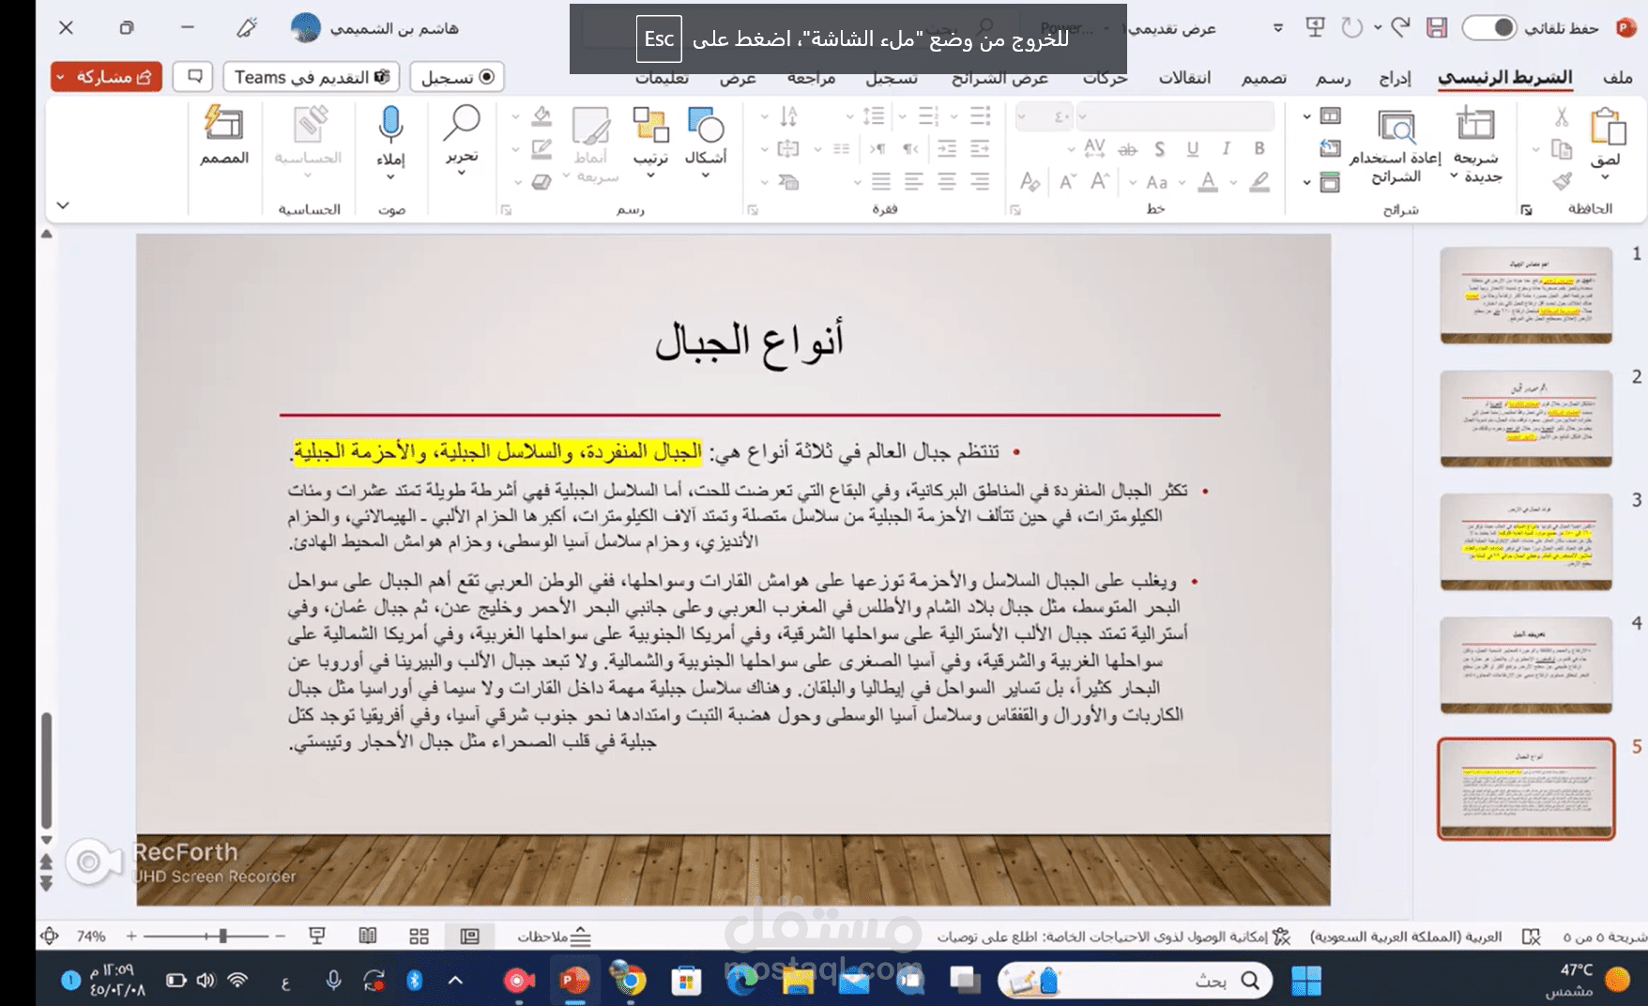Viewport: 1648px width, 1006px height.
Task: Click the Copy icon in clipboard group
Action: click(x=1561, y=149)
